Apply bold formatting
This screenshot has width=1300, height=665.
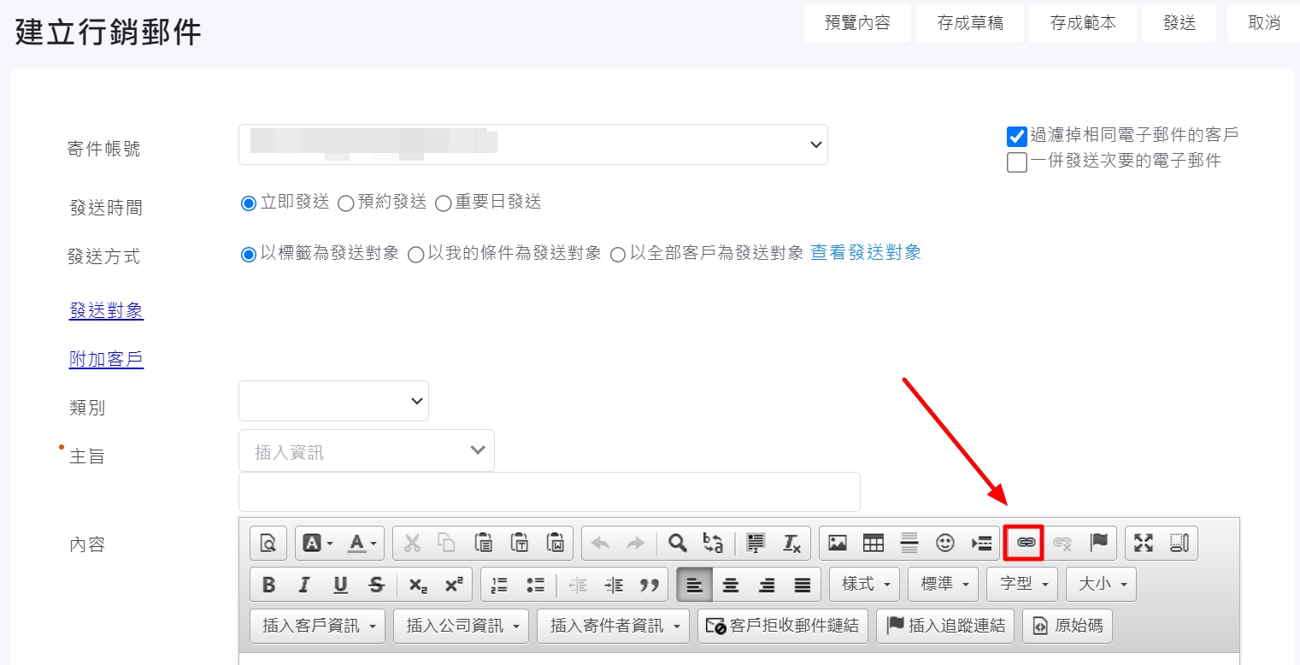268,585
